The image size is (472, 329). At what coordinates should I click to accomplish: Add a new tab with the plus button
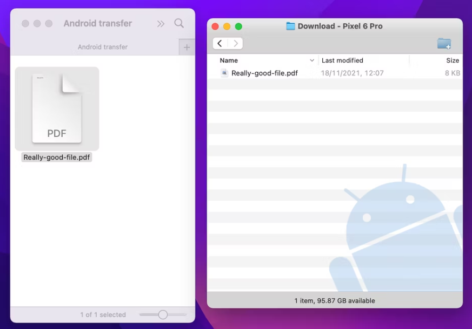[187, 47]
